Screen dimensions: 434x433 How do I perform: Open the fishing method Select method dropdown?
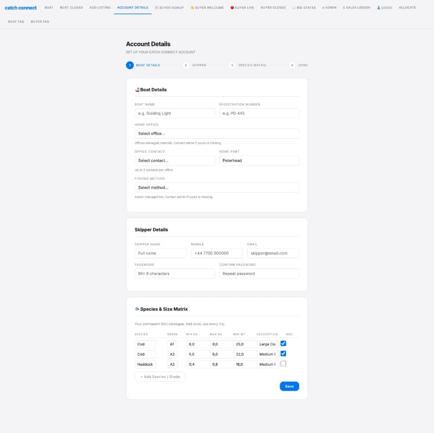pyautogui.click(x=217, y=187)
